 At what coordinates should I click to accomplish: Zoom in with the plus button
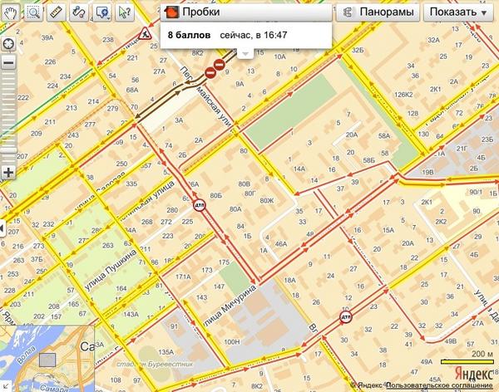(8, 173)
